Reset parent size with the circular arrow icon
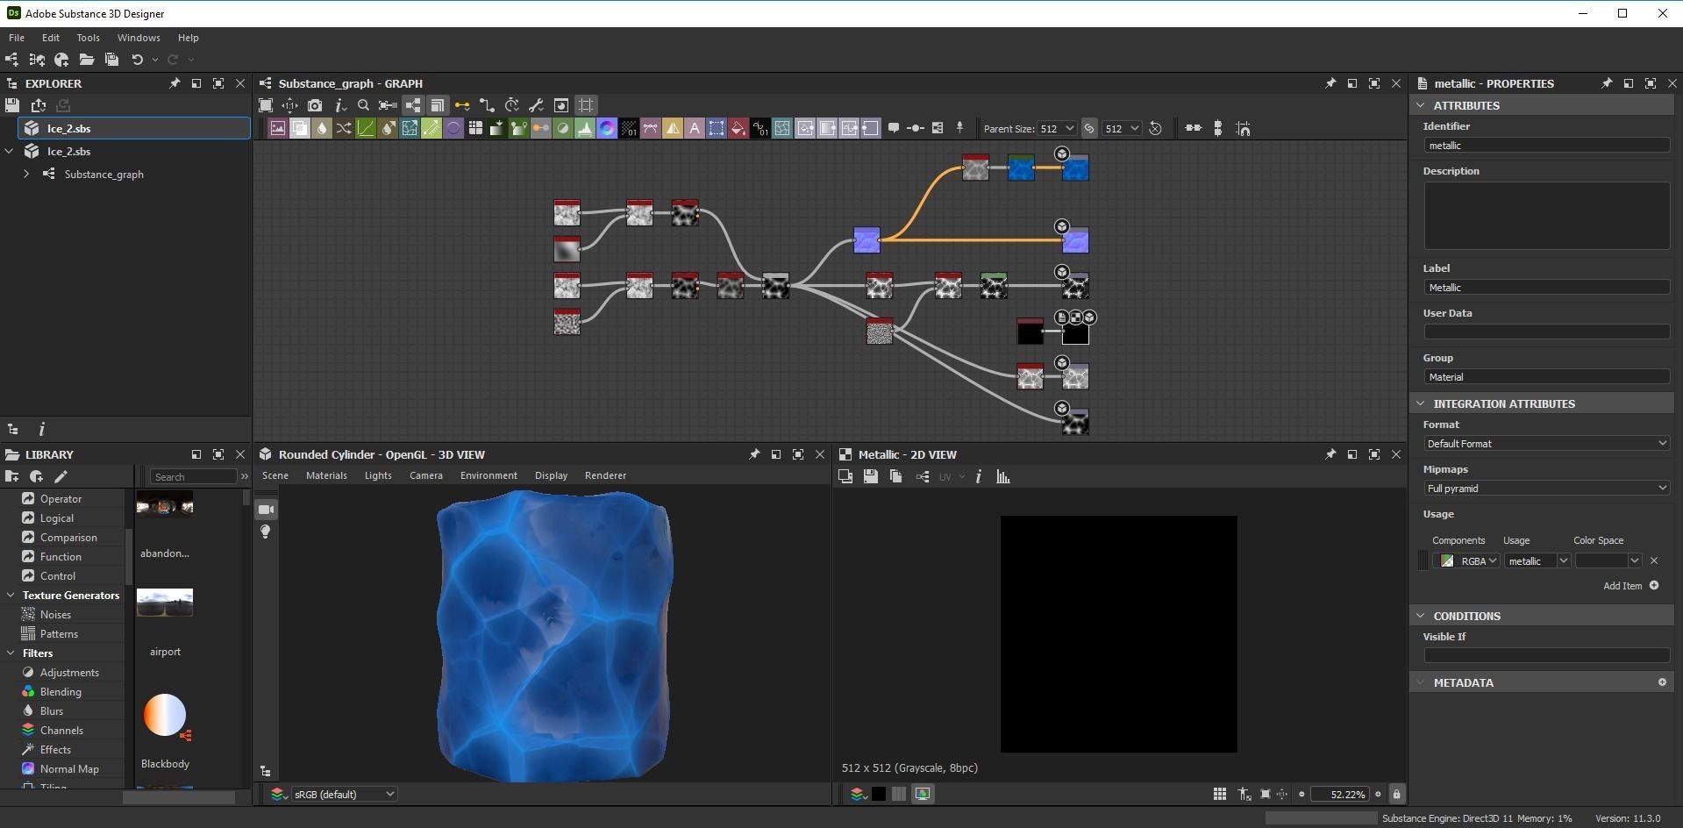This screenshot has width=1683, height=828. [x=1156, y=128]
